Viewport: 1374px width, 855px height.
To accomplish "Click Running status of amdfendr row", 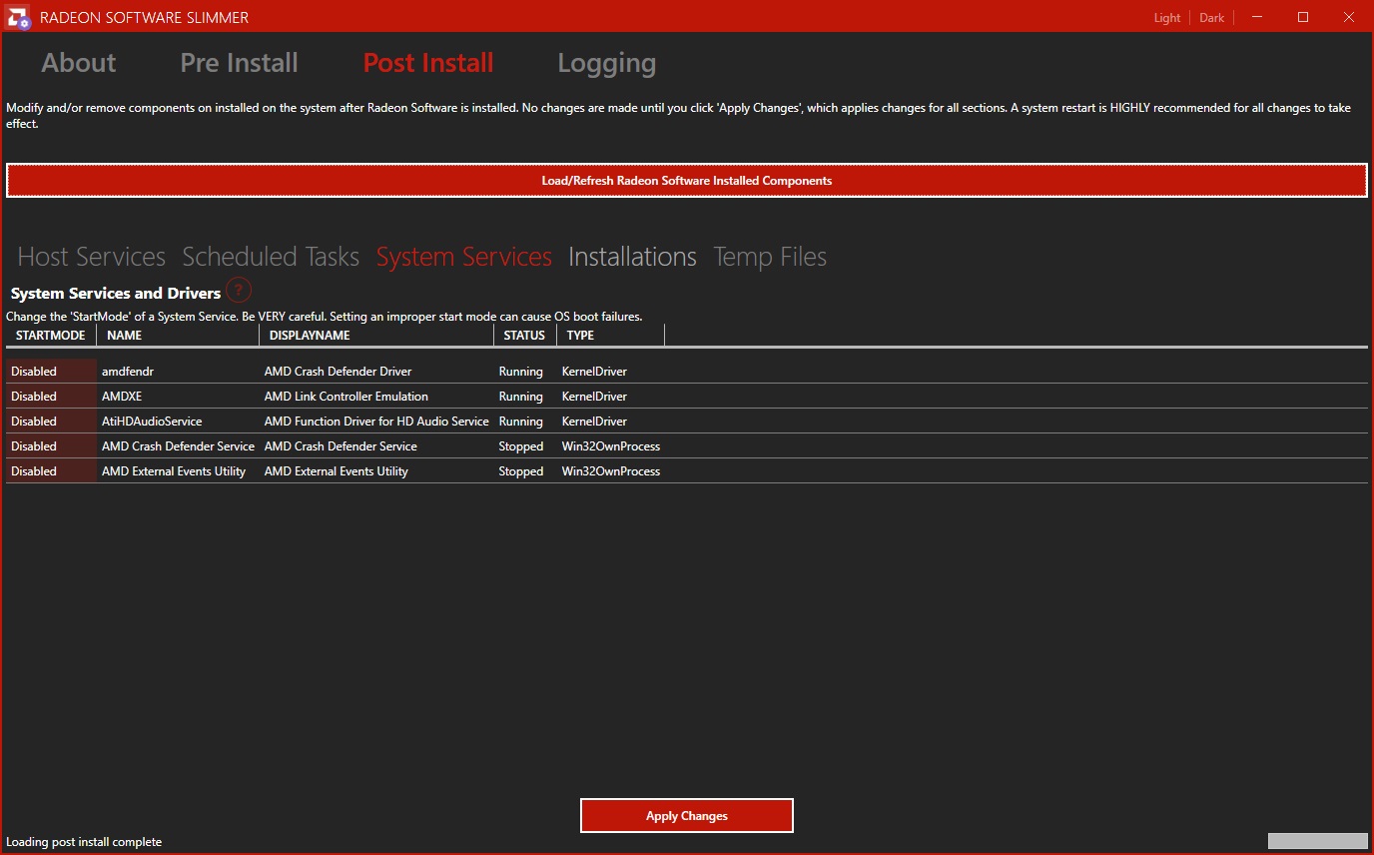I will 521,372.
